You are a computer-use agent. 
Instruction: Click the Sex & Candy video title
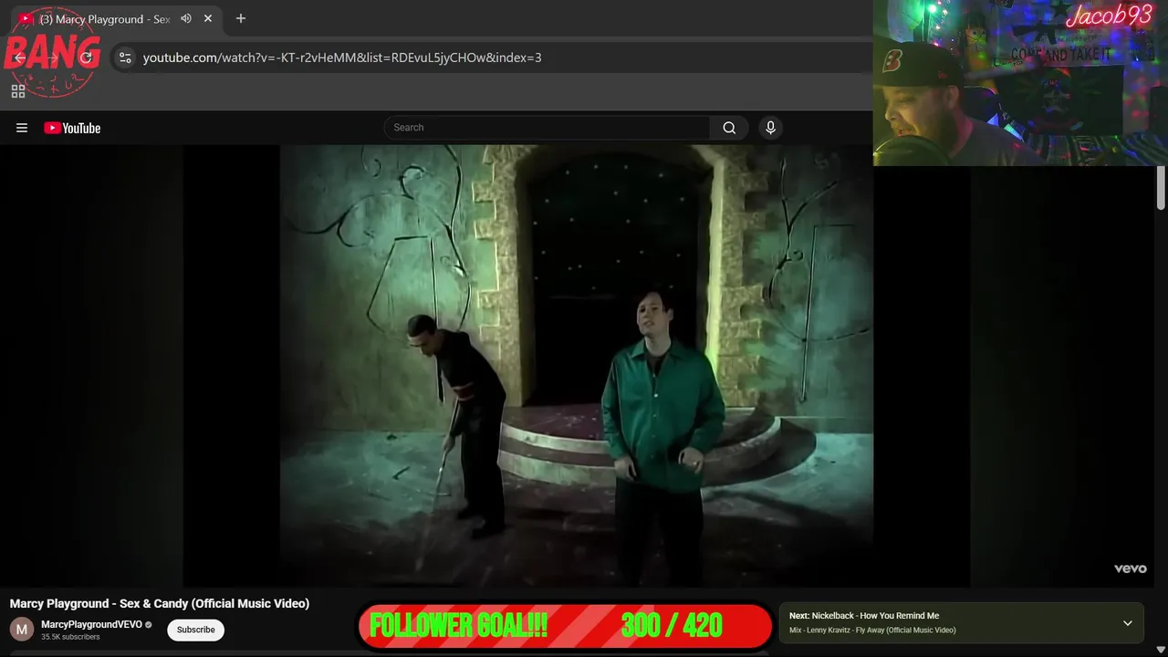coord(160,603)
